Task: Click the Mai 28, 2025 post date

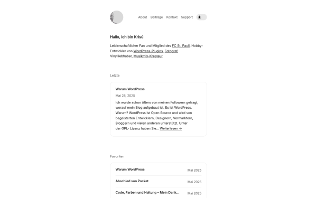Action: pos(125,96)
